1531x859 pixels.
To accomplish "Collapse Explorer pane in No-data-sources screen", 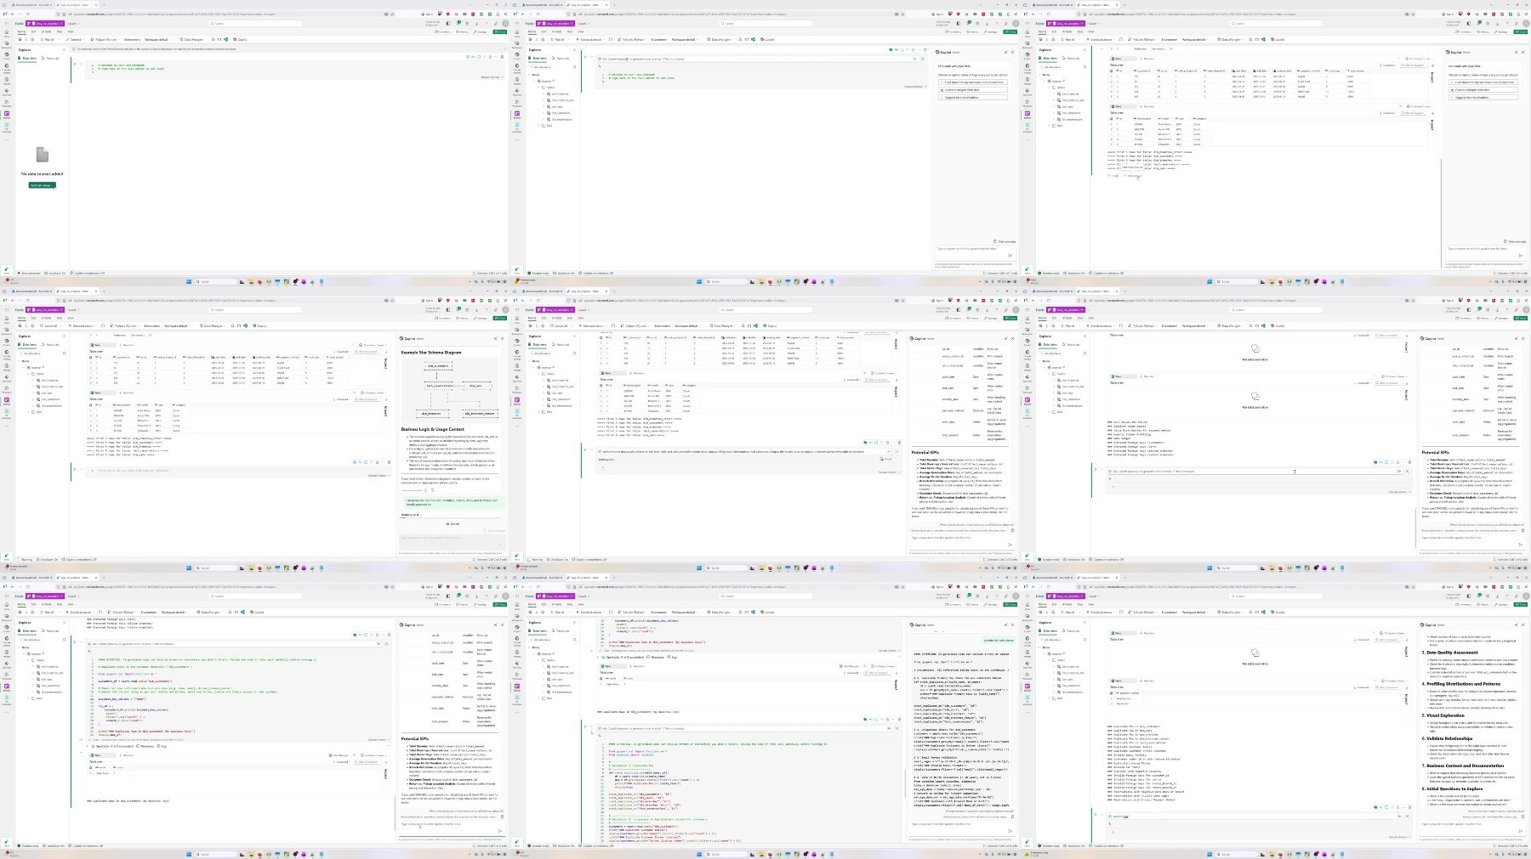I will [64, 50].
